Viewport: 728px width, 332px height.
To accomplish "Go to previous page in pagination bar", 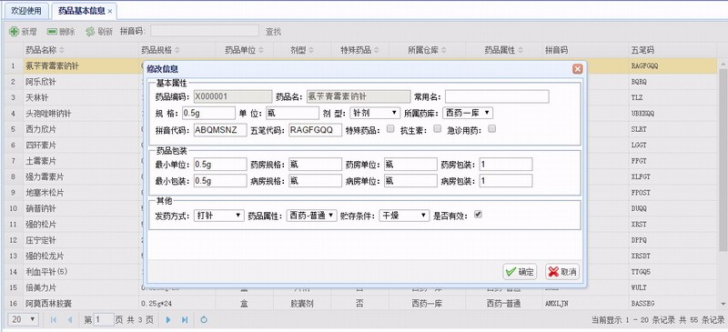I will 70,319.
